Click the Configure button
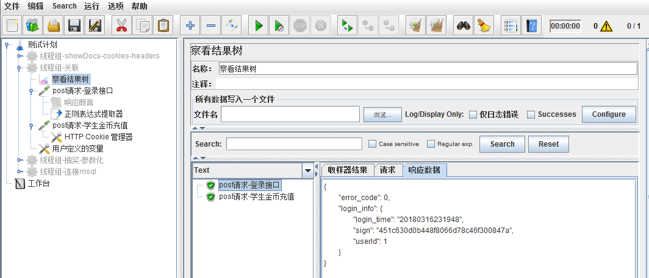 (x=609, y=114)
